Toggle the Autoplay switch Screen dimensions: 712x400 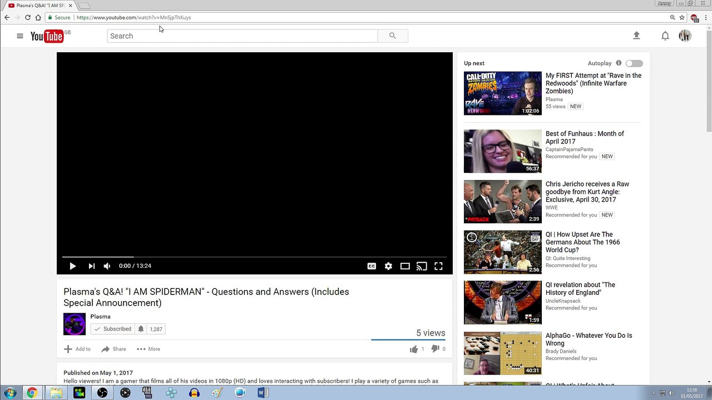pyautogui.click(x=634, y=63)
